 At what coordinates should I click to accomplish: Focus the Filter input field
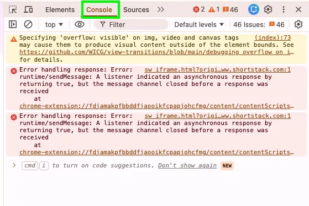pyautogui.click(x=131, y=25)
